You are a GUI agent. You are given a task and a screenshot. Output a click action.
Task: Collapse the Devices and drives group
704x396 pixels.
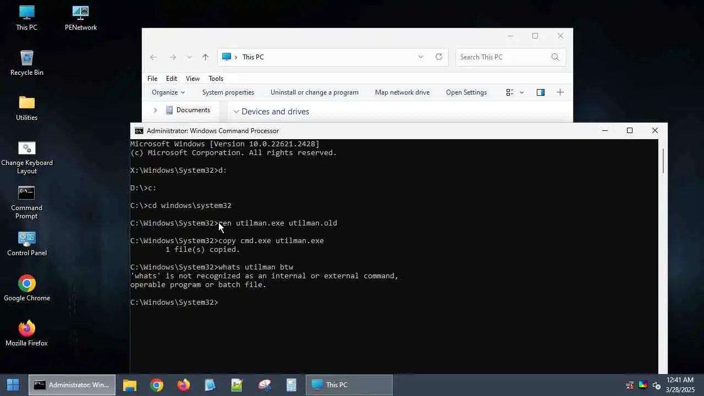coord(236,112)
